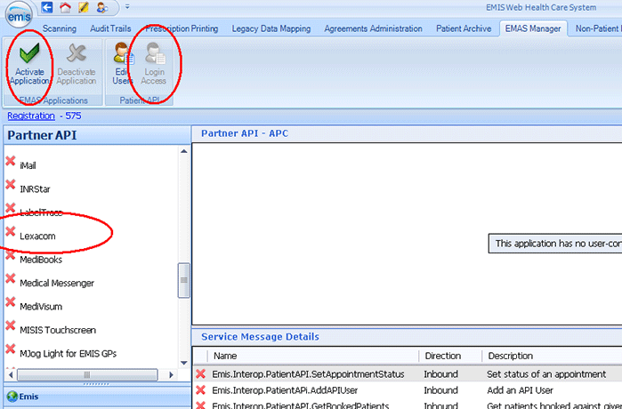Open the Patient Archive tab
This screenshot has height=409, width=622.
[x=464, y=28]
